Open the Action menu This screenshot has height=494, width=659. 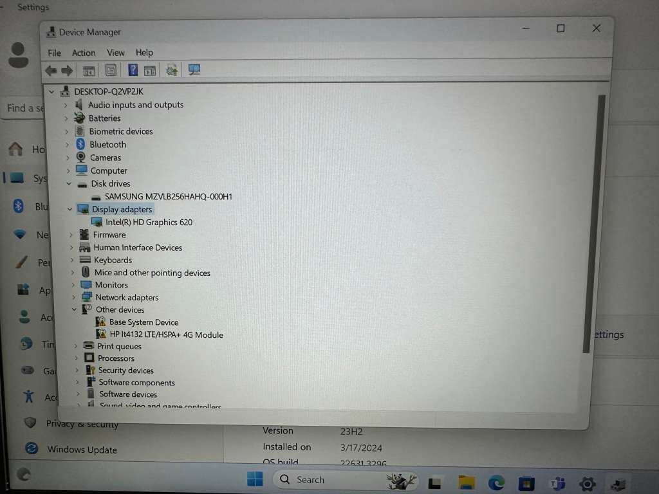coord(84,53)
